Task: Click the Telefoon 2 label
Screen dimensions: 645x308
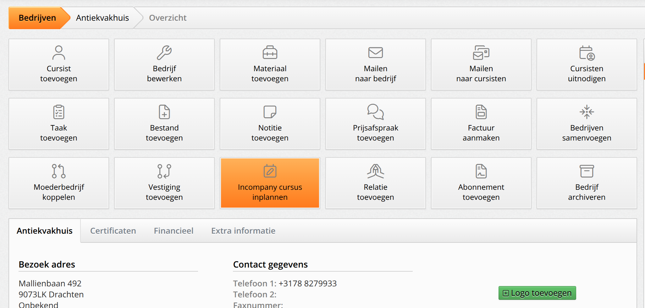Action: 255,295
